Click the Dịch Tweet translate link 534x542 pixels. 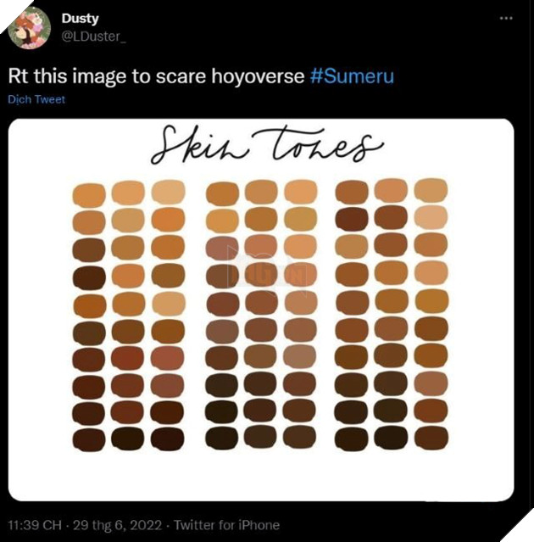coord(36,99)
